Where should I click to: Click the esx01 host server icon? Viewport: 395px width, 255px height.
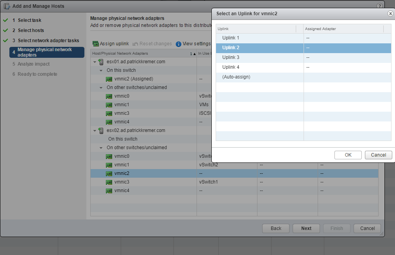click(101, 62)
